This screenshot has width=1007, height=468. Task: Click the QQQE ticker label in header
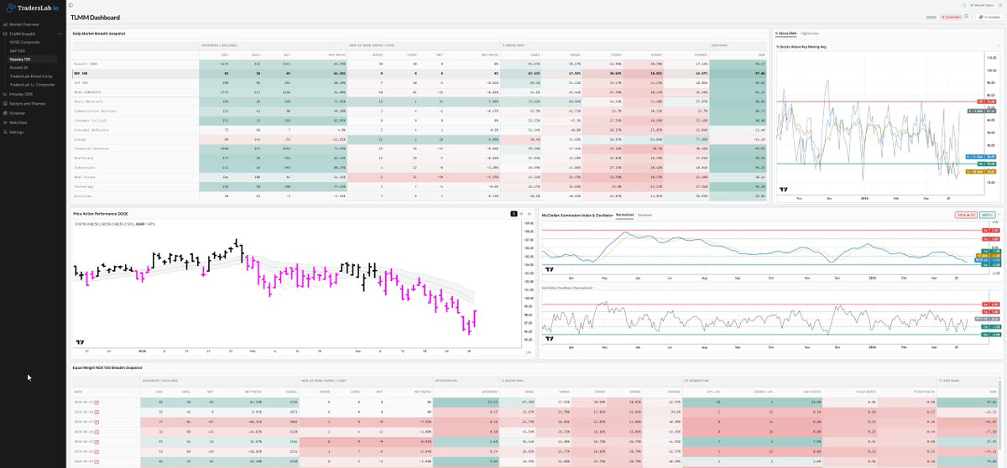tap(931, 16)
